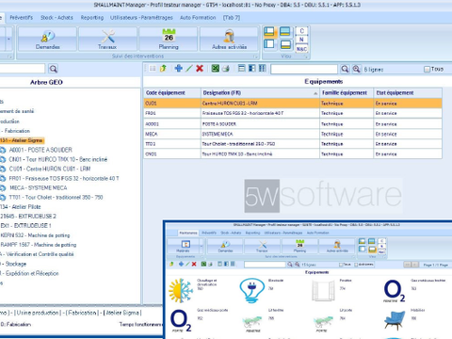The image size is (452, 339).
Task: Open the [Tab 7] tab
Action: point(232,18)
